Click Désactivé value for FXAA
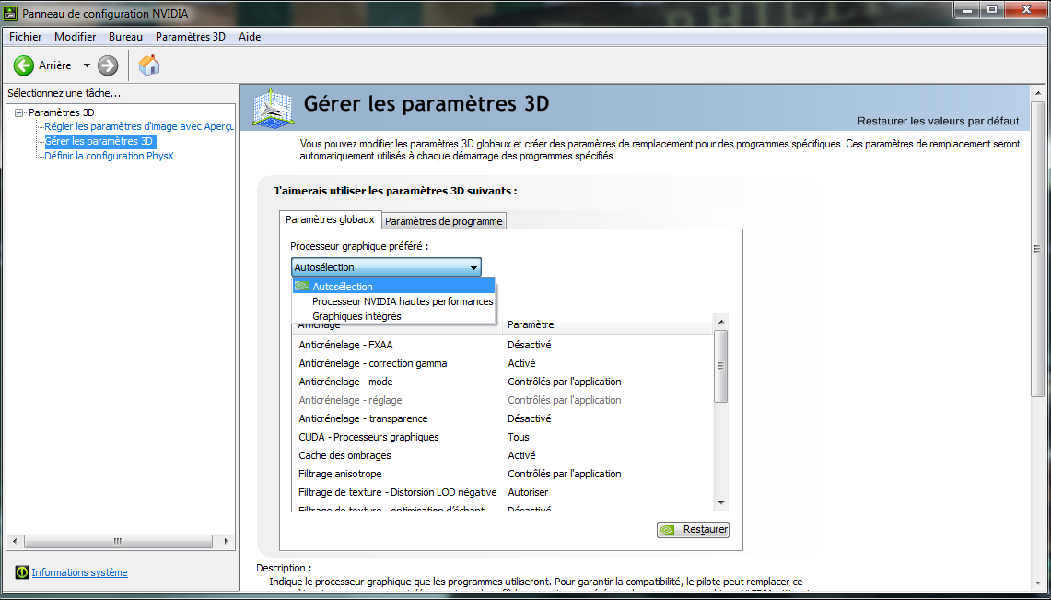This screenshot has width=1051, height=600. coord(530,345)
